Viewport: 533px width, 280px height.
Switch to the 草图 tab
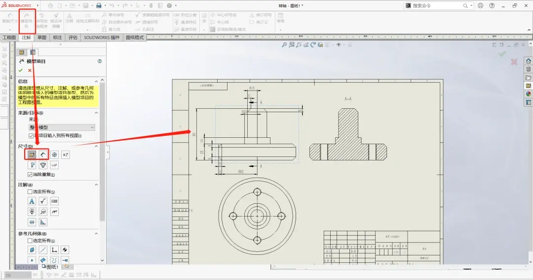[42, 37]
